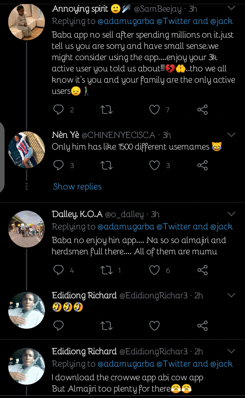Reply to Nèn Yè's tweet
The height and width of the screenshot is (398, 245).
(x=59, y=166)
